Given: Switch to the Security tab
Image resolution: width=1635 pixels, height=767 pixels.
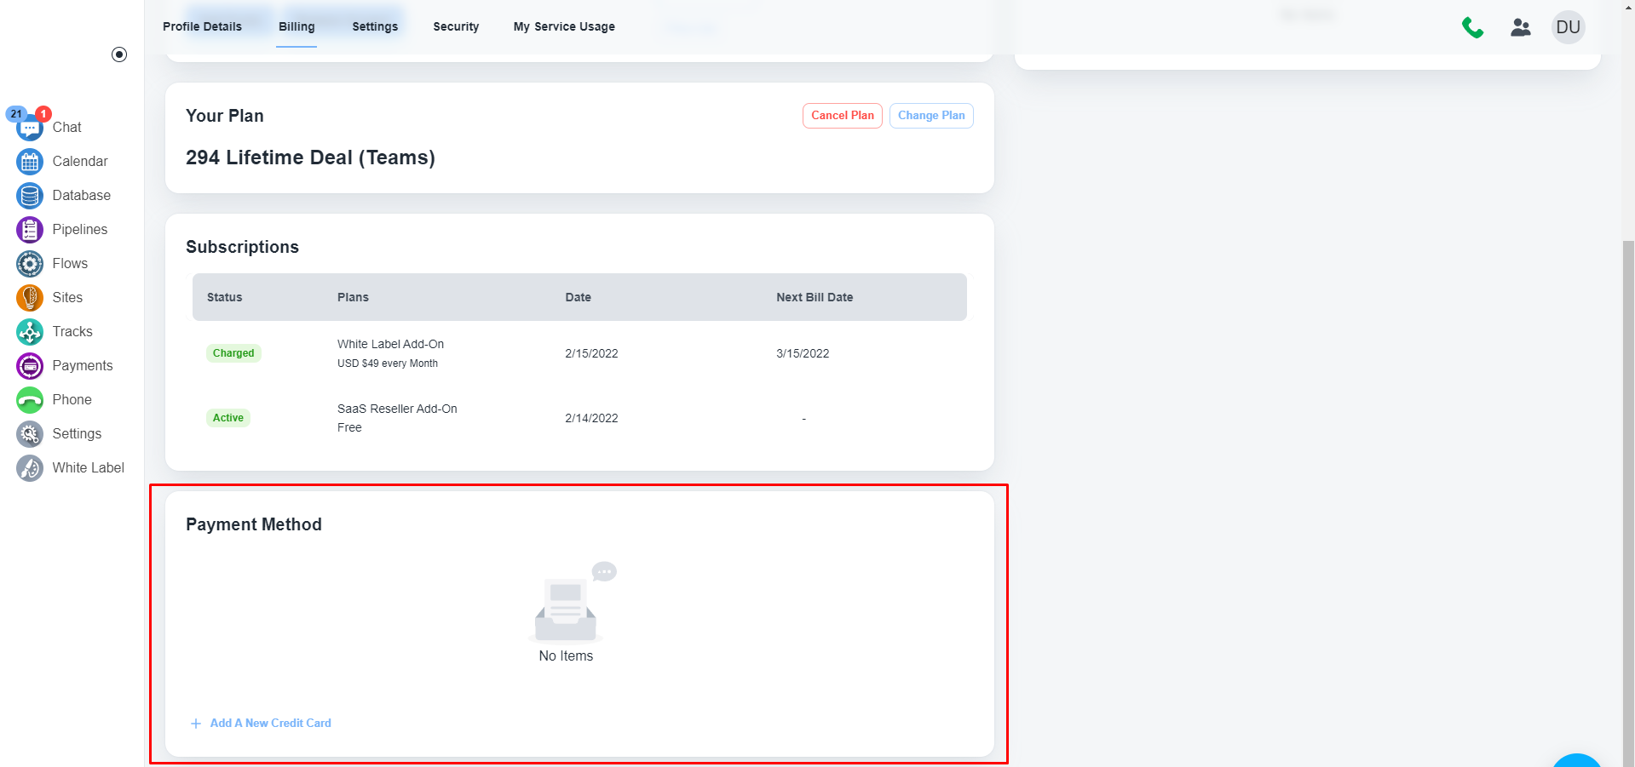Looking at the screenshot, I should (456, 26).
